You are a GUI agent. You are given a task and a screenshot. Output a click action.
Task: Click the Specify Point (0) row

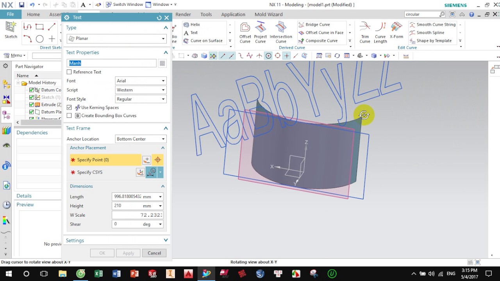pyautogui.click(x=105, y=160)
